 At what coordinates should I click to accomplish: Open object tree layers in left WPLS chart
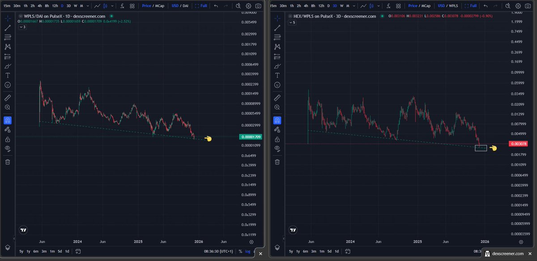tap(8, 247)
